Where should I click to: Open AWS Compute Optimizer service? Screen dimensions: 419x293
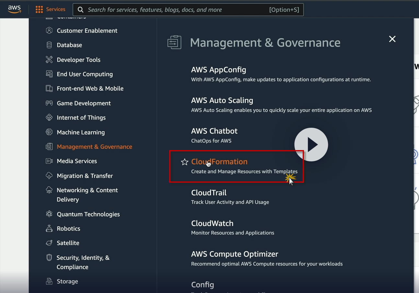tap(235, 254)
